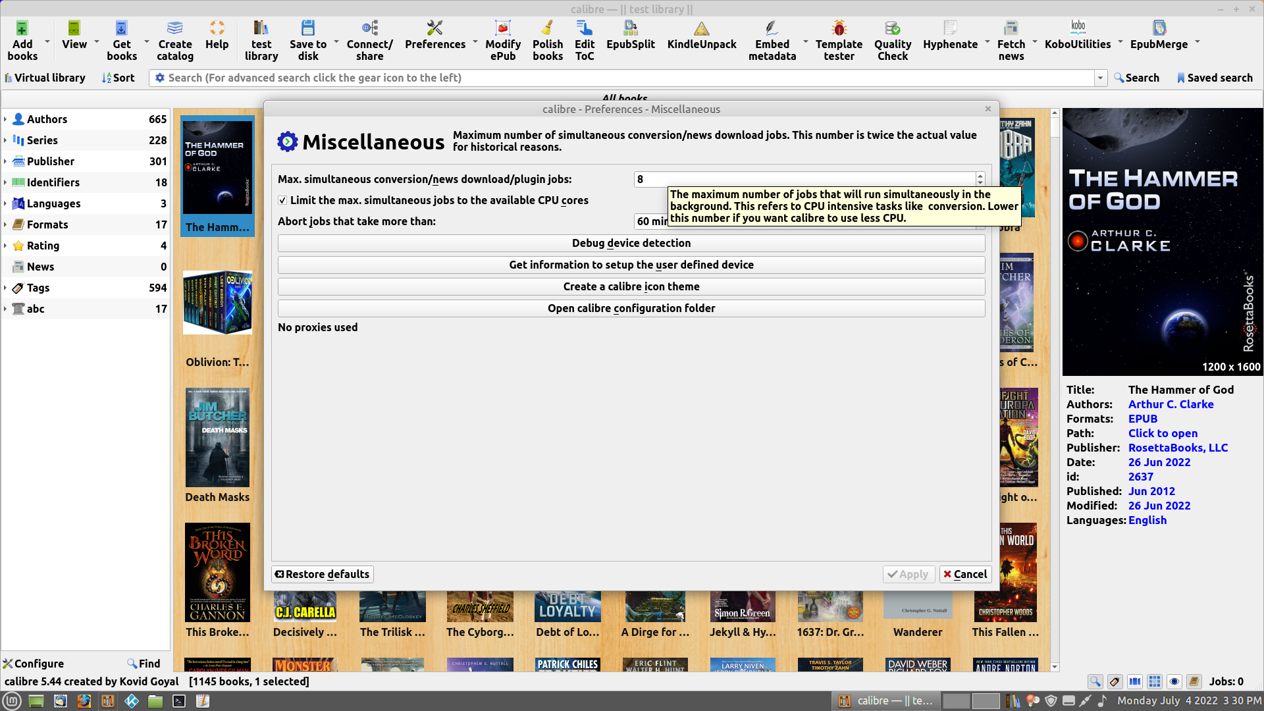
Task: Open the Sort menu
Action: point(118,78)
